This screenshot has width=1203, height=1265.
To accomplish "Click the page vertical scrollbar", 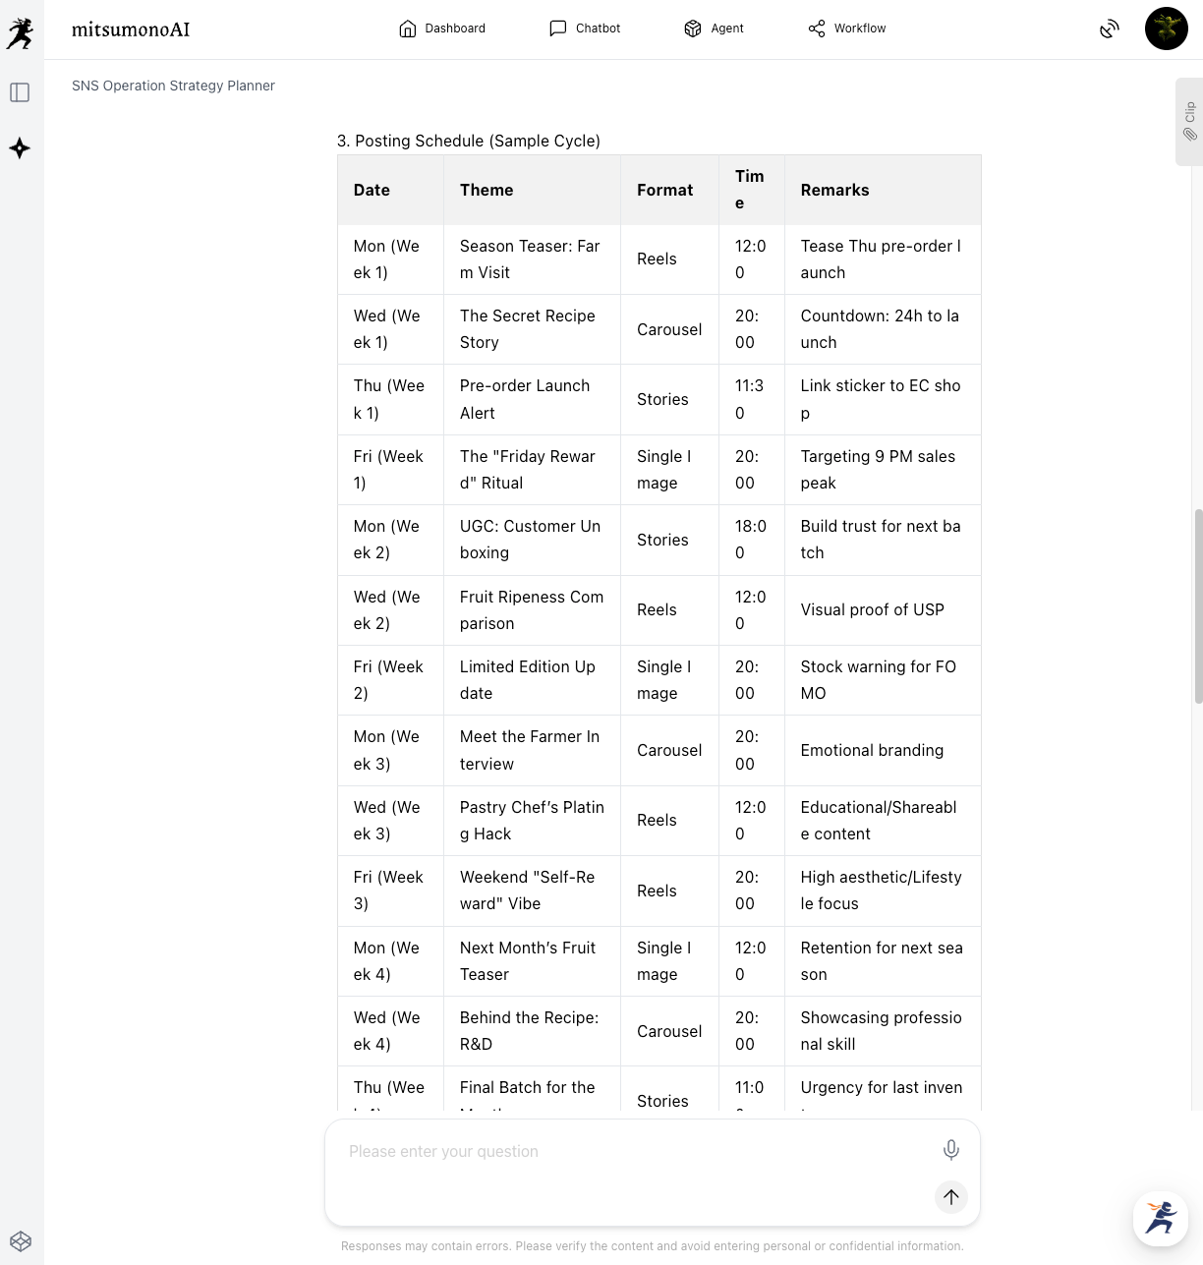I will (1198, 605).
